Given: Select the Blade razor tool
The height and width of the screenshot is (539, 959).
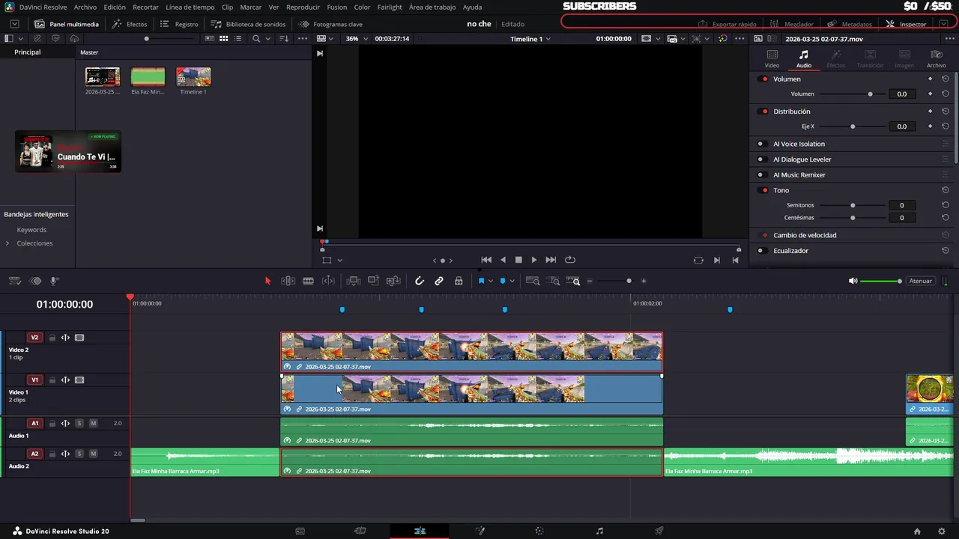Looking at the screenshot, I should 308,281.
